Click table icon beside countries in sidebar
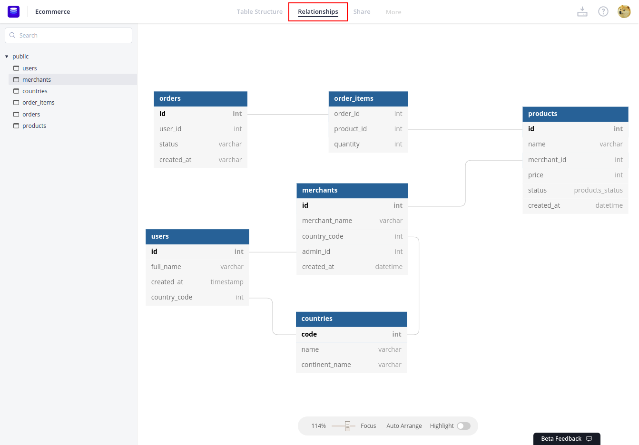 tap(16, 91)
